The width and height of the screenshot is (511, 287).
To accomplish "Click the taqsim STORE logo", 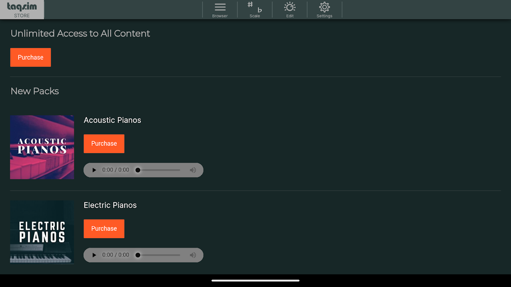I will (x=22, y=10).
